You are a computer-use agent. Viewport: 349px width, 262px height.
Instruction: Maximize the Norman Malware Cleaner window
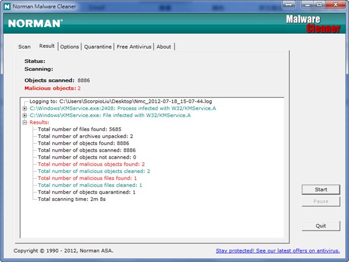click(x=319, y=5)
